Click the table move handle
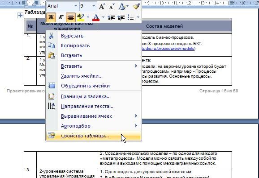 tap(20, 16)
